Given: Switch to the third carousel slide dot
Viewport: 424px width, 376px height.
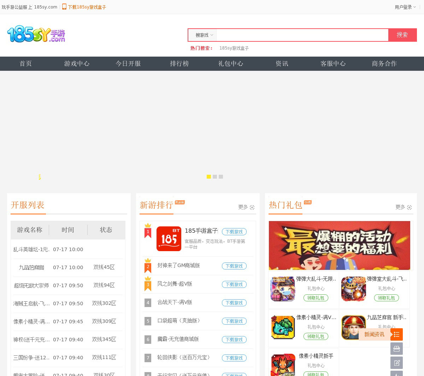Looking at the screenshot, I should coord(221,177).
